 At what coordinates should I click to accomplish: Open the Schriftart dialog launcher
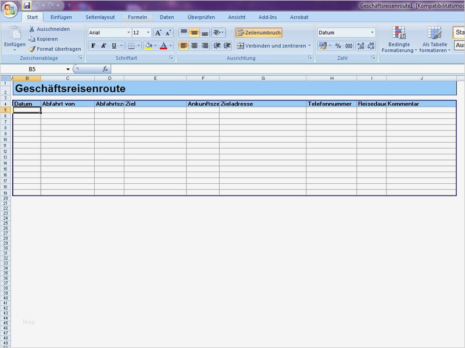[x=170, y=57]
